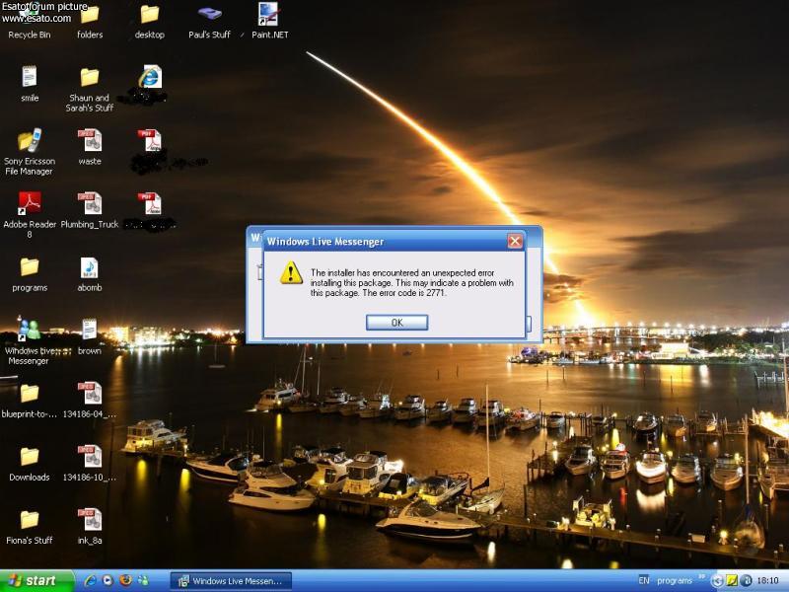Select the Downloads folder icon

coord(30,463)
